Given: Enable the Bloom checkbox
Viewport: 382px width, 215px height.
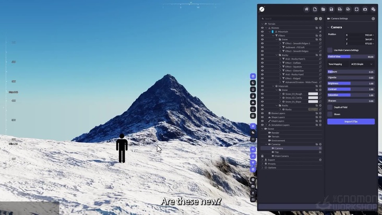Looking at the screenshot, I should (x=330, y=114).
